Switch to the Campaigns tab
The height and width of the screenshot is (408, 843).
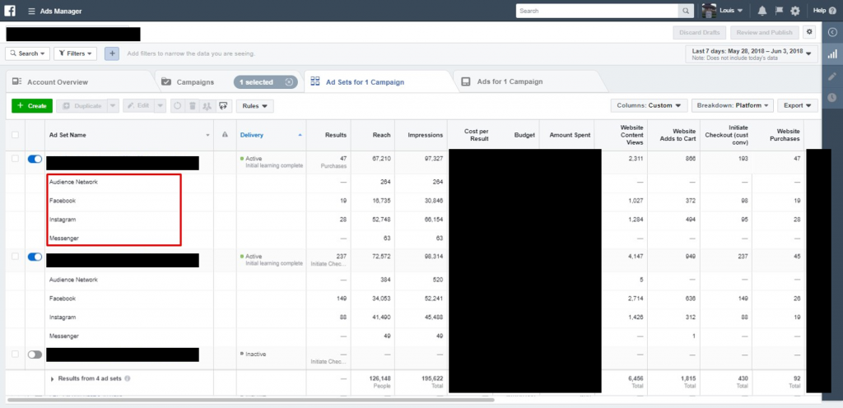tap(195, 82)
